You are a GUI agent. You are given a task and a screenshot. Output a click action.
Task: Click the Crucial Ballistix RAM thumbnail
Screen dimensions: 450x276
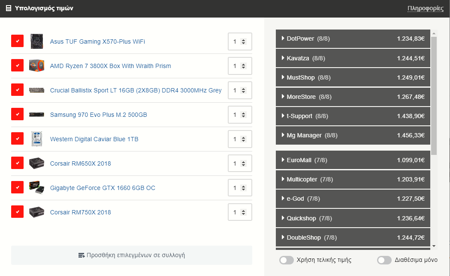[37, 90]
